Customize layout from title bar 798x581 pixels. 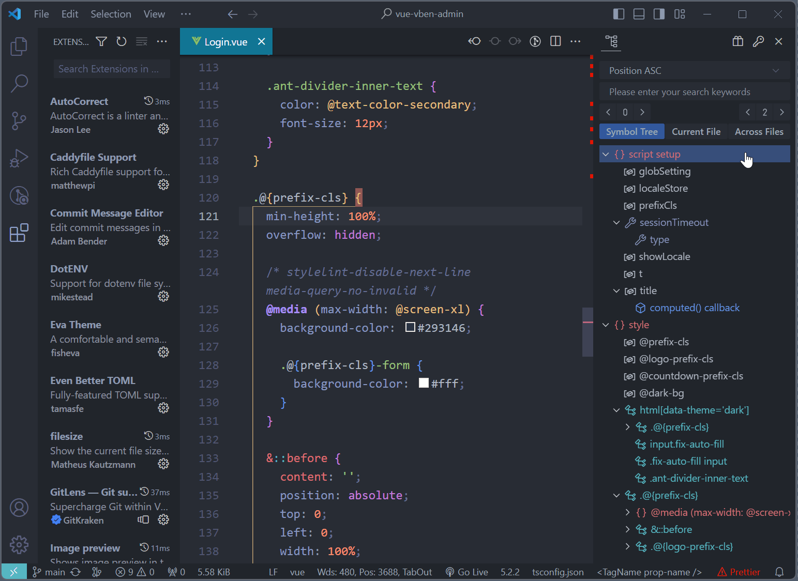click(680, 14)
